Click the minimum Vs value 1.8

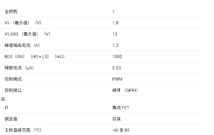point(115,23)
